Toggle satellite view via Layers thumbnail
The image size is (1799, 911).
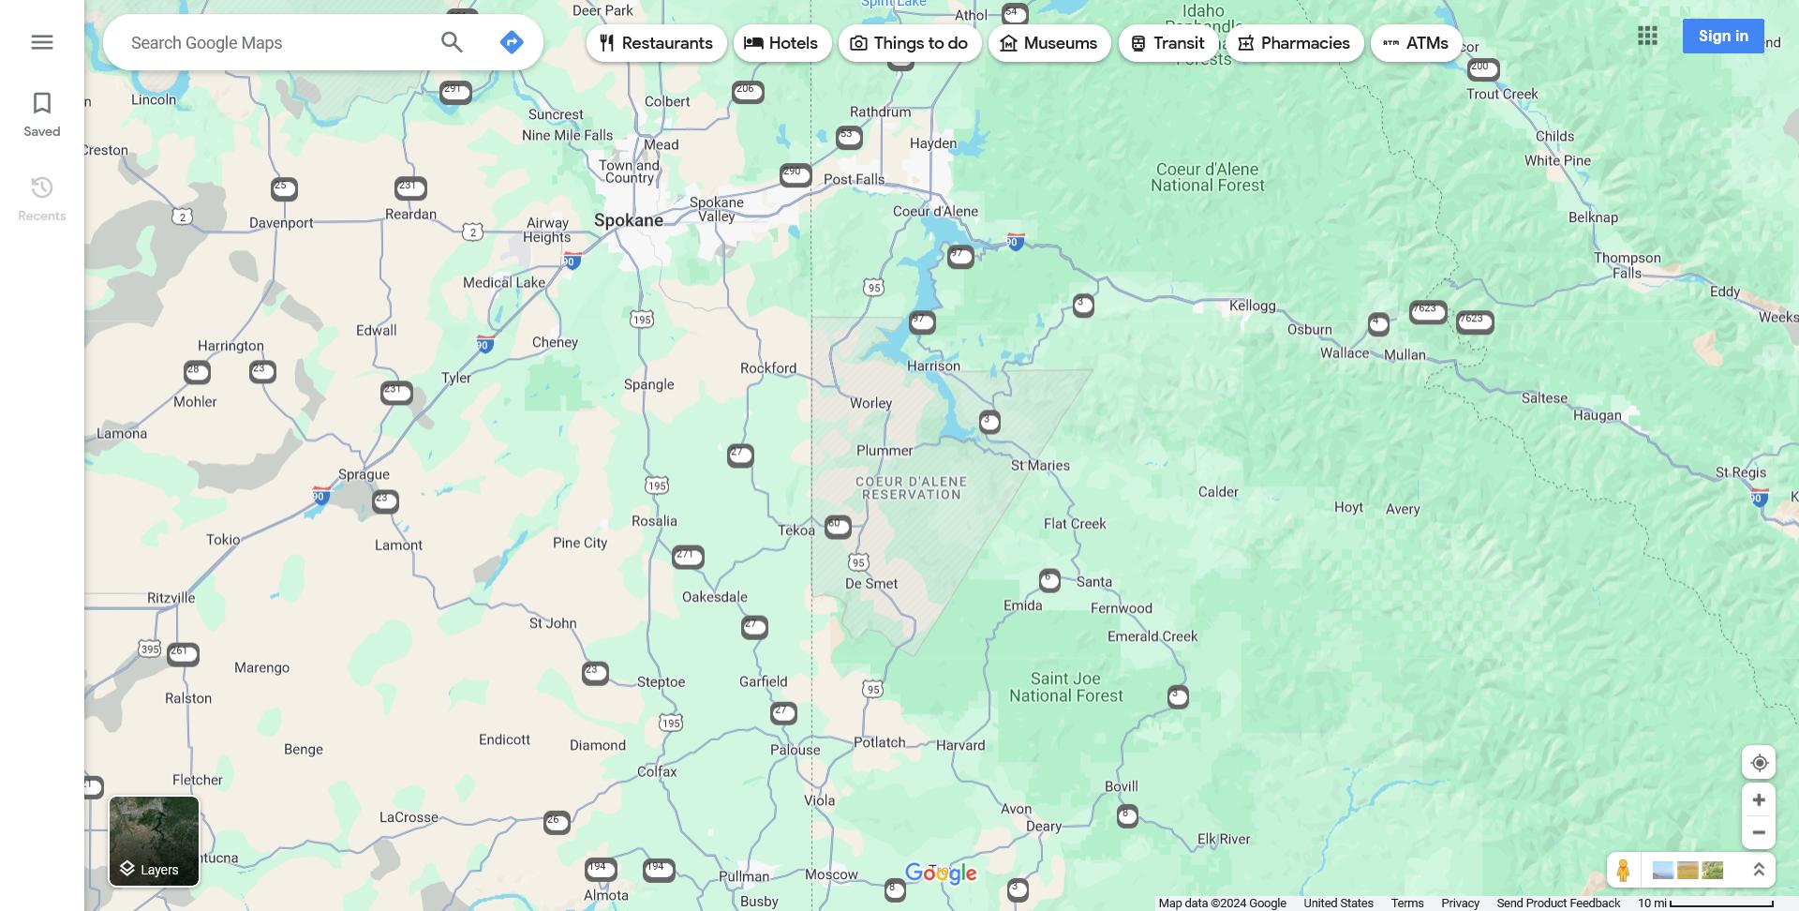coord(155,841)
